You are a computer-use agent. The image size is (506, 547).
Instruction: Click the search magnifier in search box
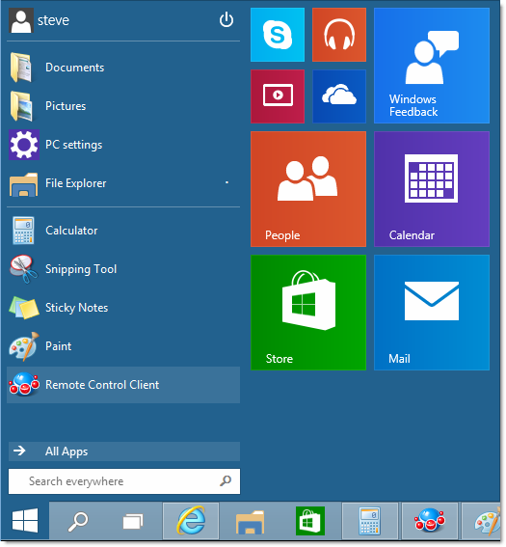coord(226,481)
